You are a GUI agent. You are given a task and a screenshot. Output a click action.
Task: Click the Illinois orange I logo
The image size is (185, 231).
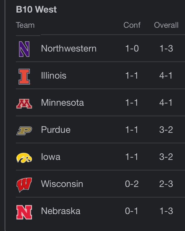coord(24,76)
